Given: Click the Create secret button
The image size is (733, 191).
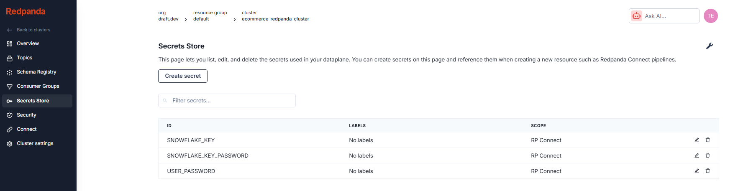Looking at the screenshot, I should click(183, 76).
